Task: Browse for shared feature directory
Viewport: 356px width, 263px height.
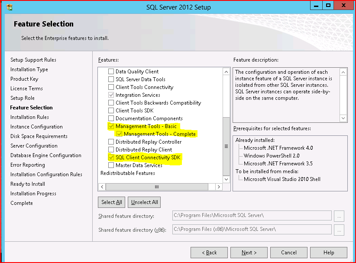Action: point(339,216)
